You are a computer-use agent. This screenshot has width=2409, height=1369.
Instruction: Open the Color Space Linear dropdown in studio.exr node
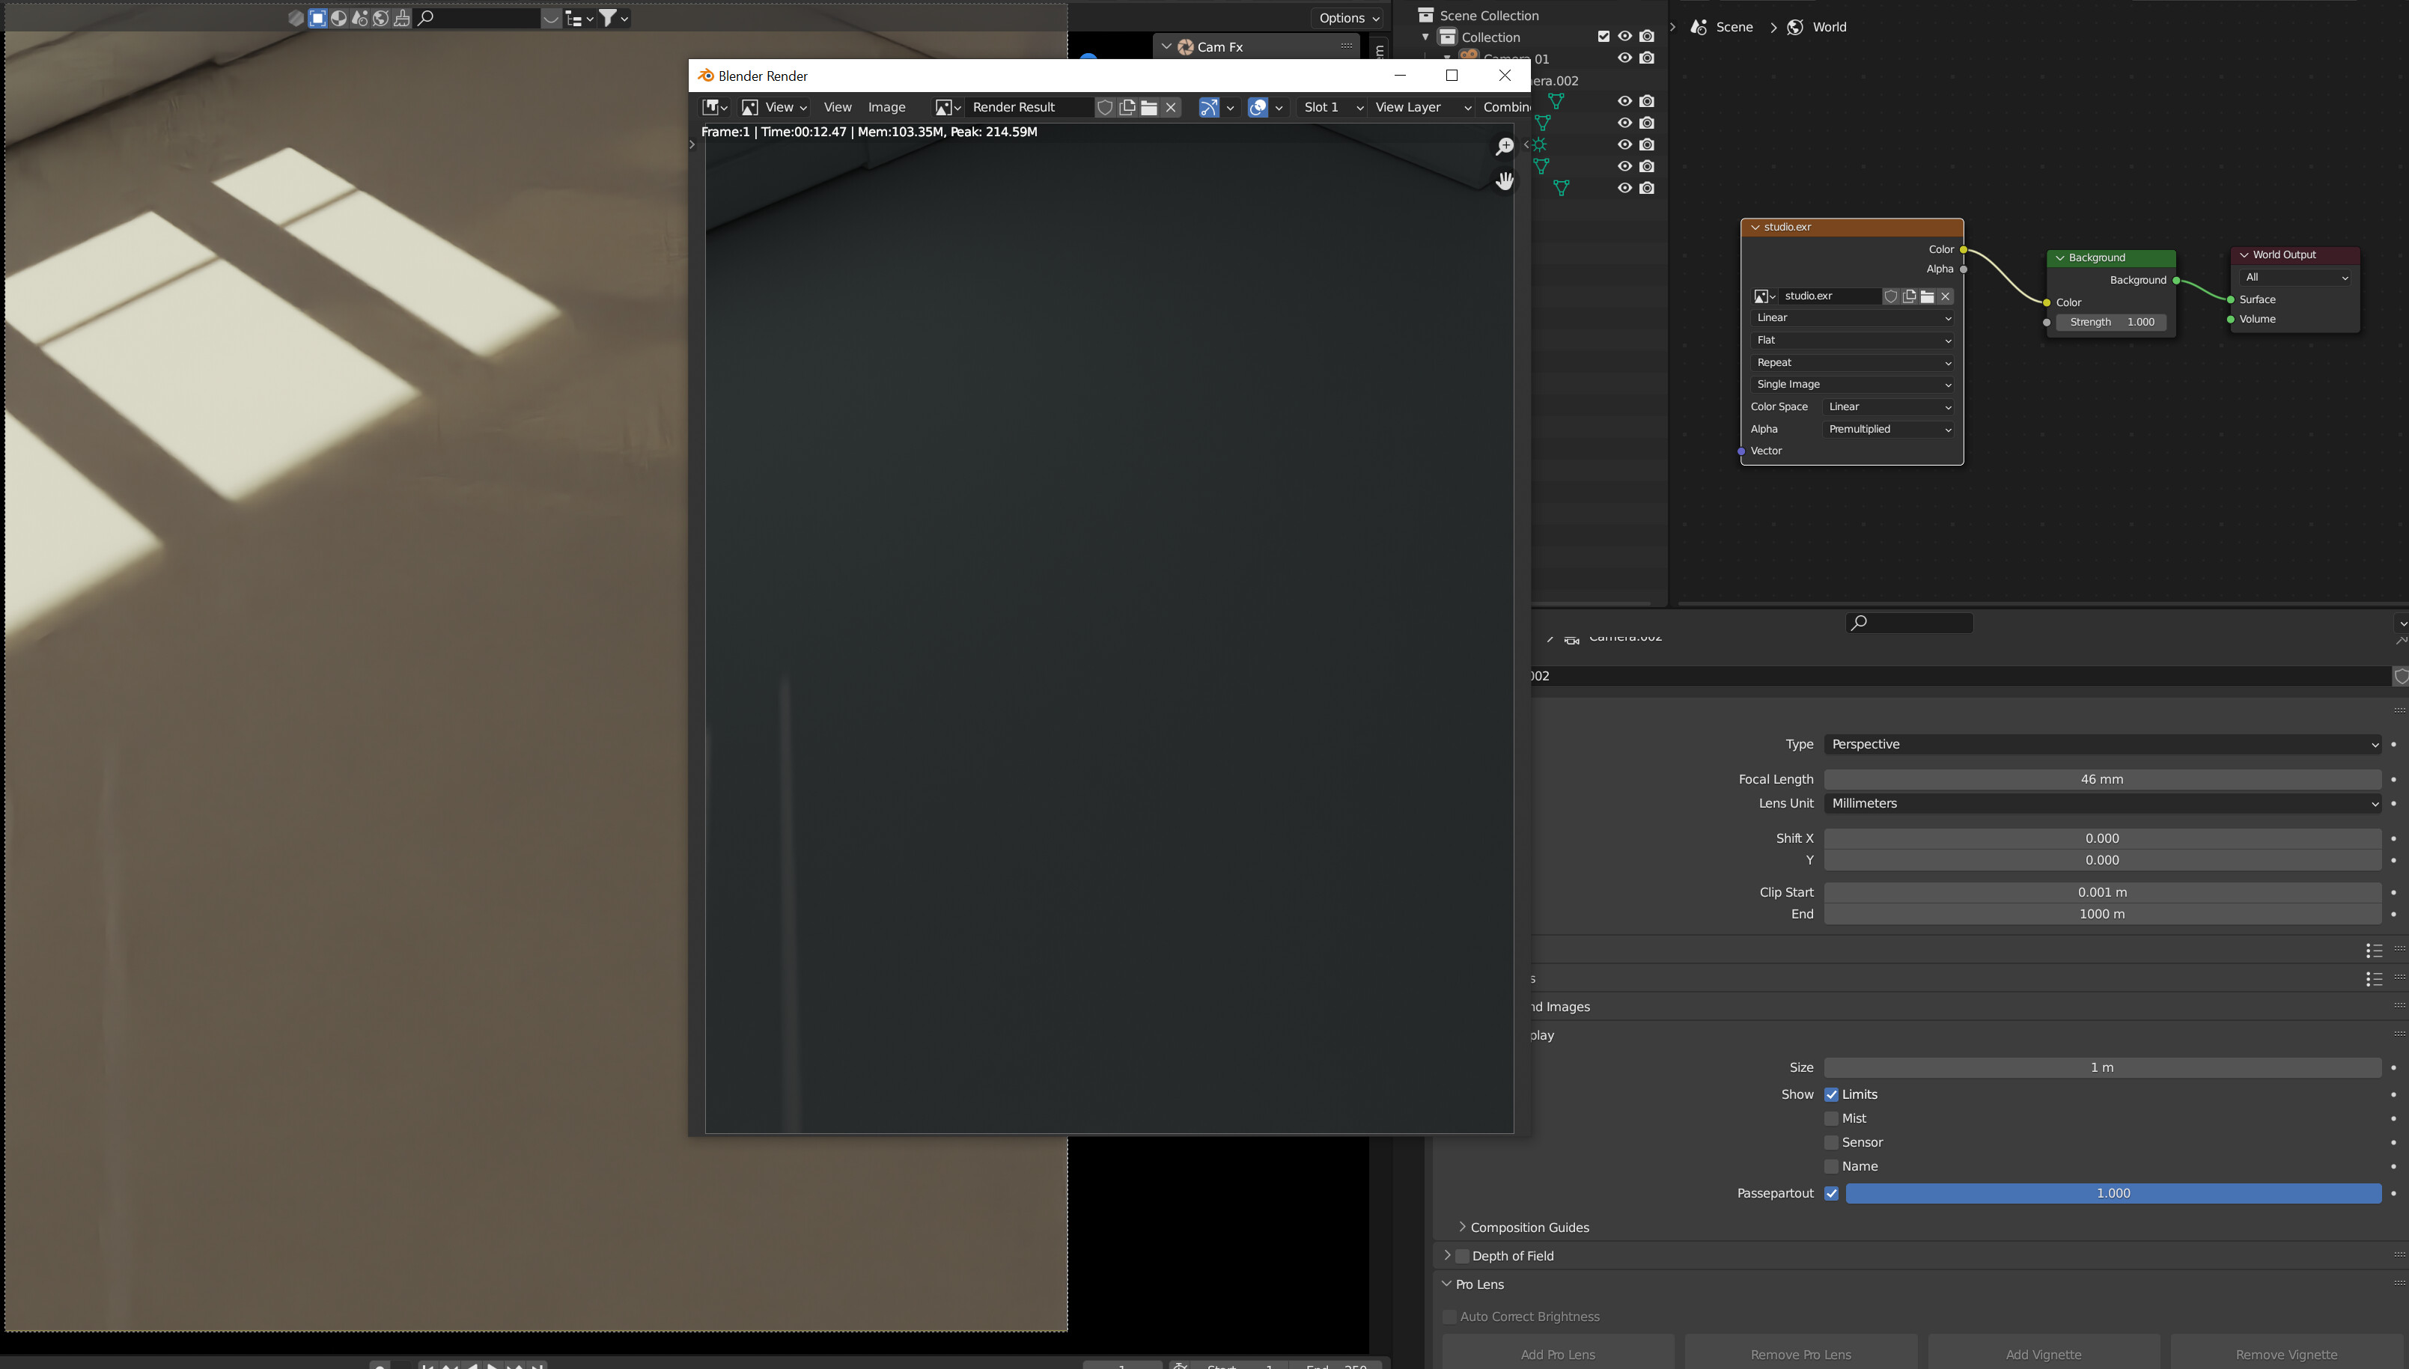pos(1887,406)
